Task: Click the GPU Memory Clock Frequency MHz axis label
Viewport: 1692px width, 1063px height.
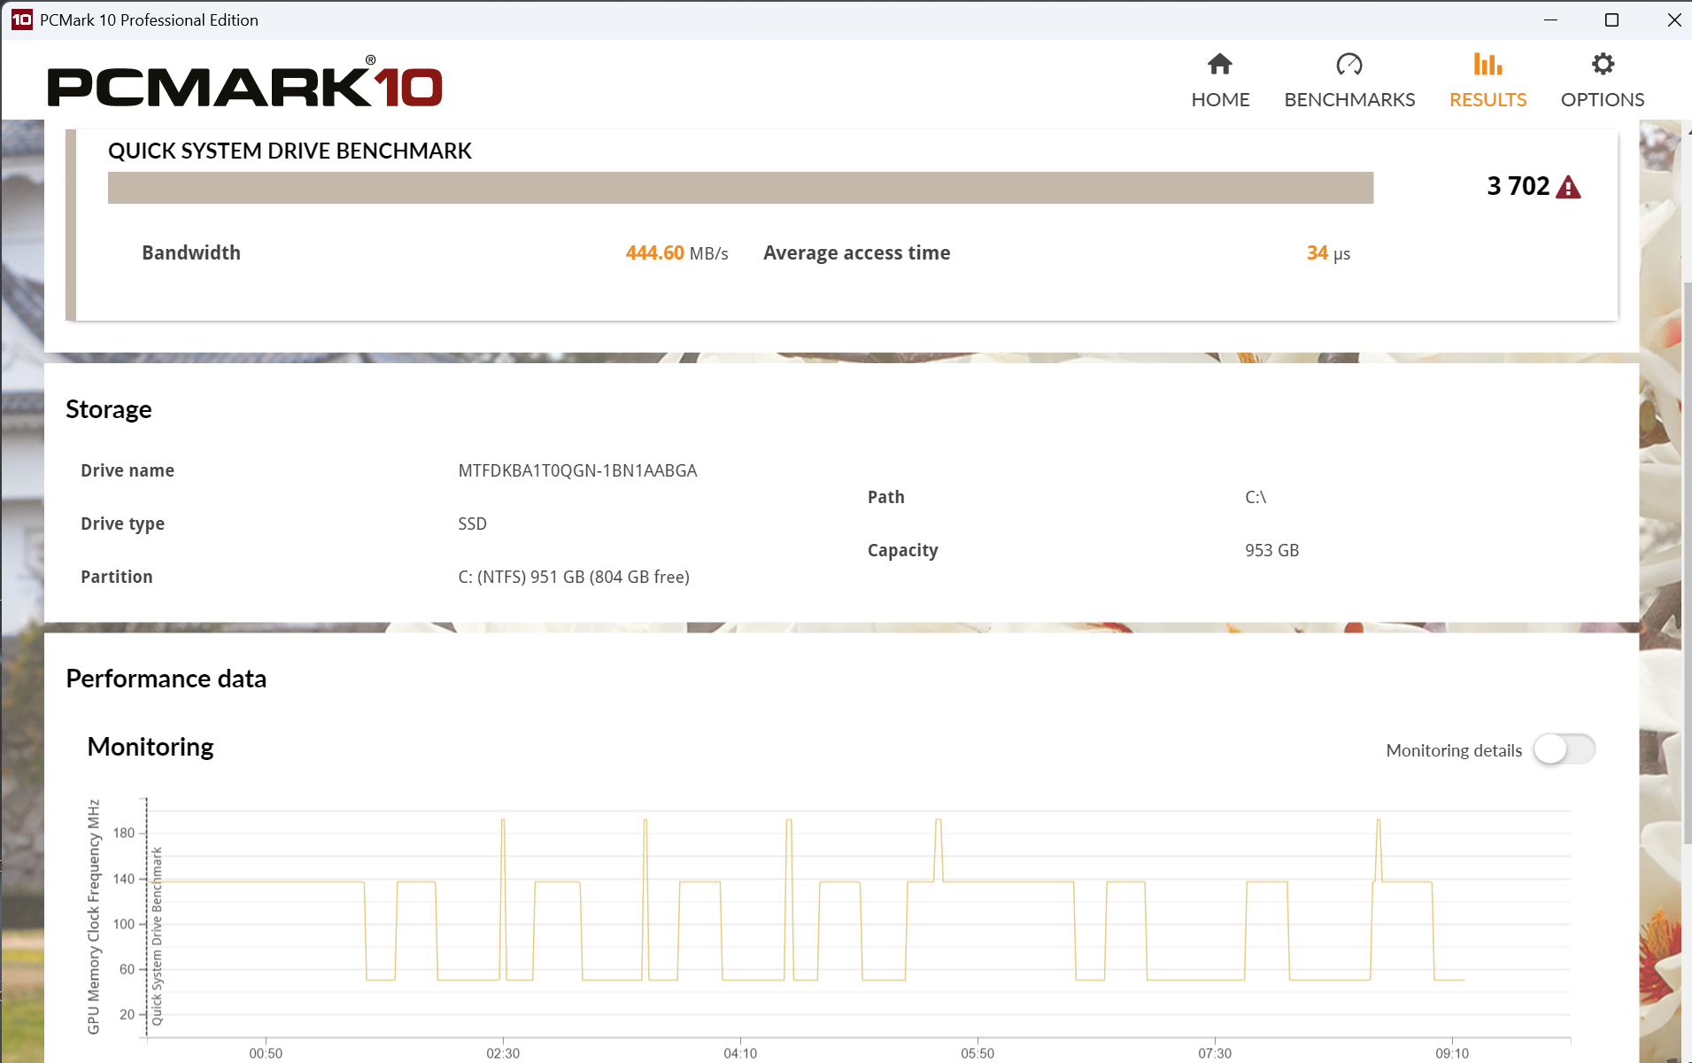Action: click(93, 916)
